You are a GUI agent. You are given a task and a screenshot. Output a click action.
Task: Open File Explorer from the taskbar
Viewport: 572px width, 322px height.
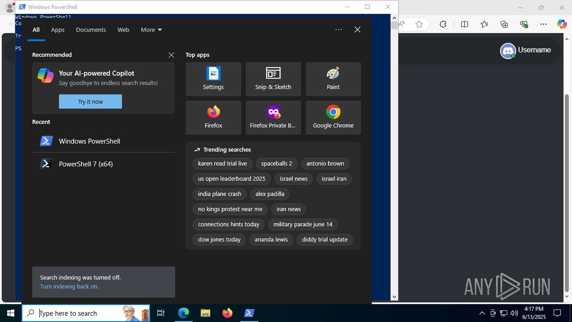(x=205, y=313)
